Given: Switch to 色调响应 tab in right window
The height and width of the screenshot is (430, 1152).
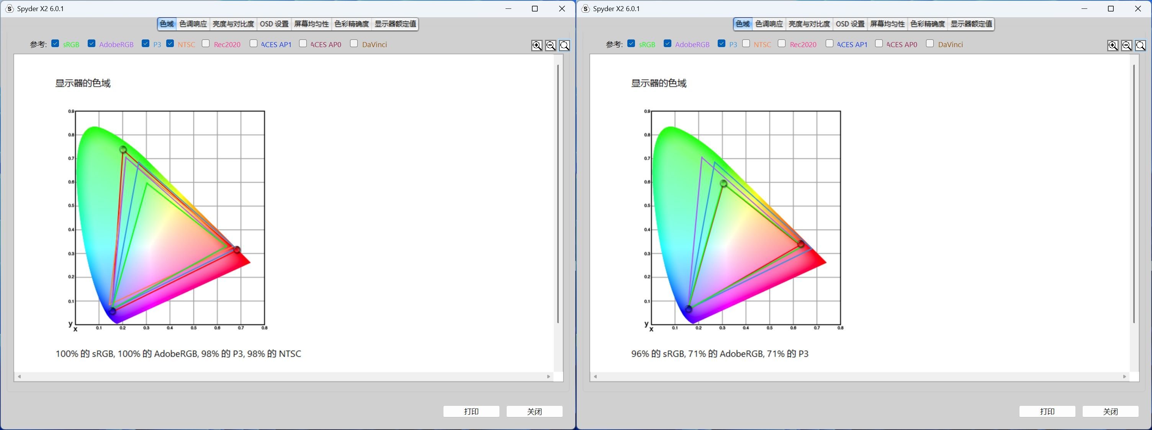Looking at the screenshot, I should [x=769, y=24].
